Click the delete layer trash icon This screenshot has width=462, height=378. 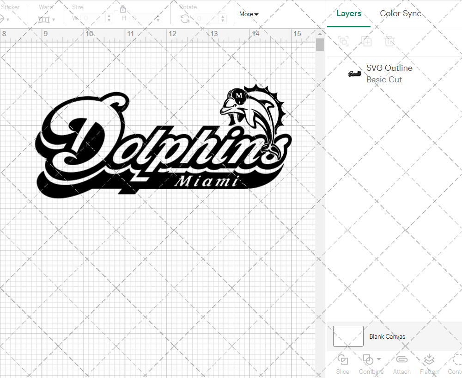click(389, 41)
